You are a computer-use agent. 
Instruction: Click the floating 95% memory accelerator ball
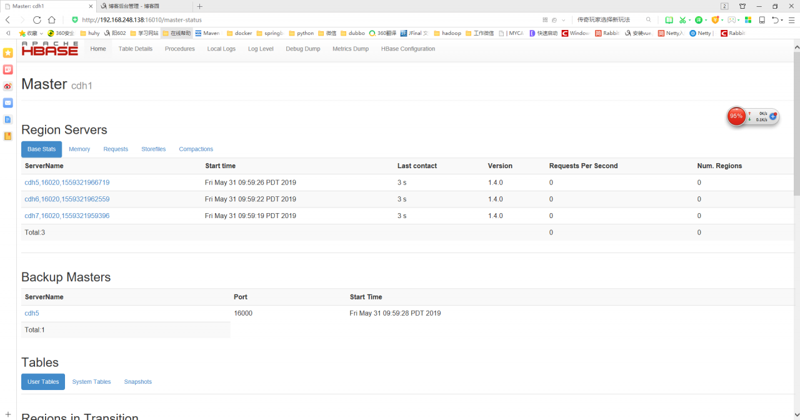pos(737,116)
